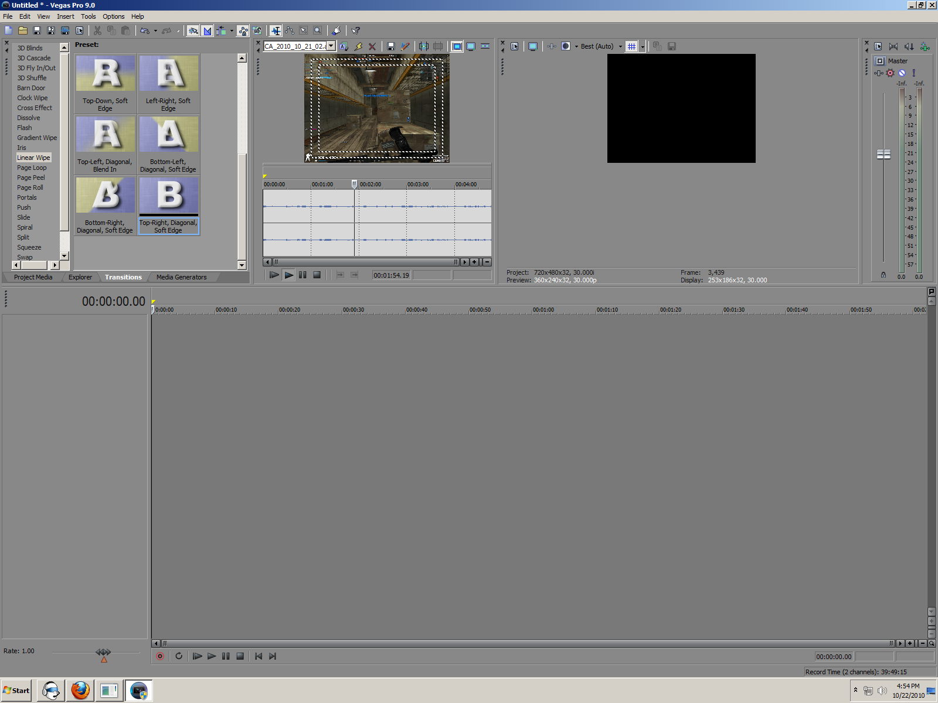Mute the Master bus
Image resolution: width=938 pixels, height=703 pixels.
[x=902, y=73]
